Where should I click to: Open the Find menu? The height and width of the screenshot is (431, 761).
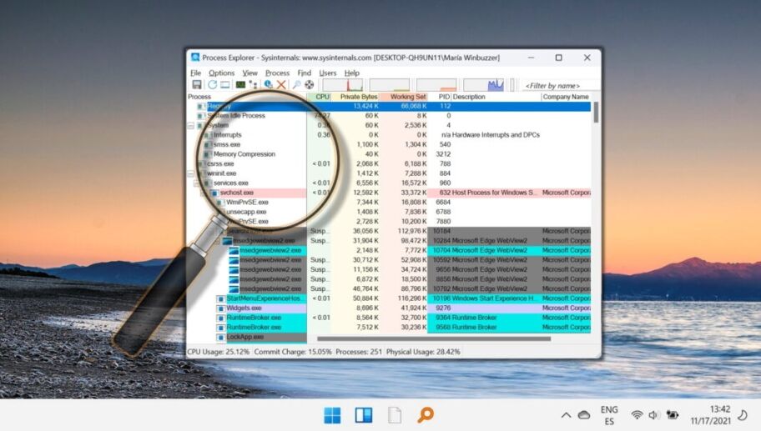(x=305, y=73)
